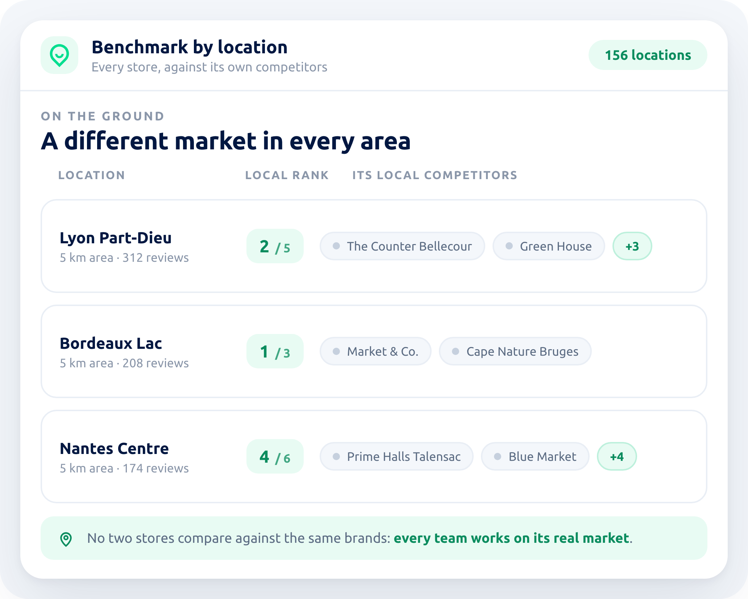This screenshot has width=748, height=599.
Task: Click '5 km area · 208 reviews' text
Action: (124, 363)
